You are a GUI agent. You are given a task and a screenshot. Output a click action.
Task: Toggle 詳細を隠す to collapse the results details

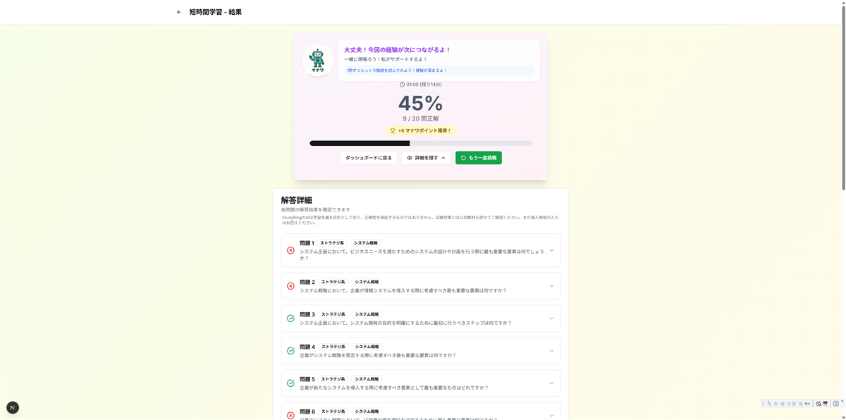click(427, 157)
